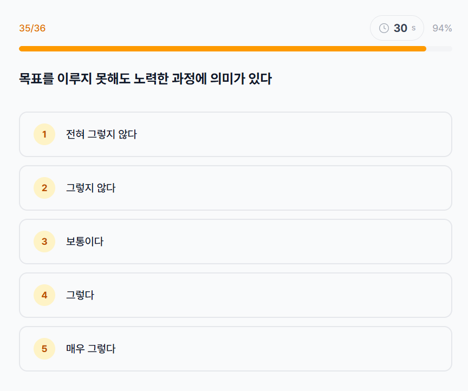The width and height of the screenshot is (468, 391).
Task: Click the number 1 circle badge
Action: tap(44, 134)
